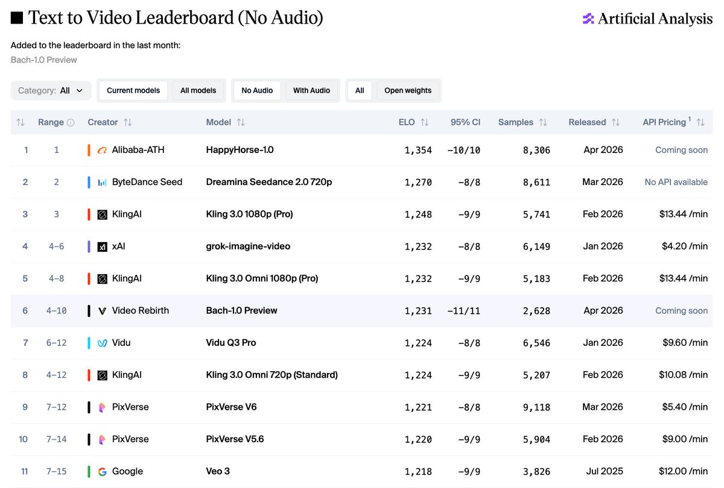Click the -11/11 confidence interval cell

click(x=464, y=311)
